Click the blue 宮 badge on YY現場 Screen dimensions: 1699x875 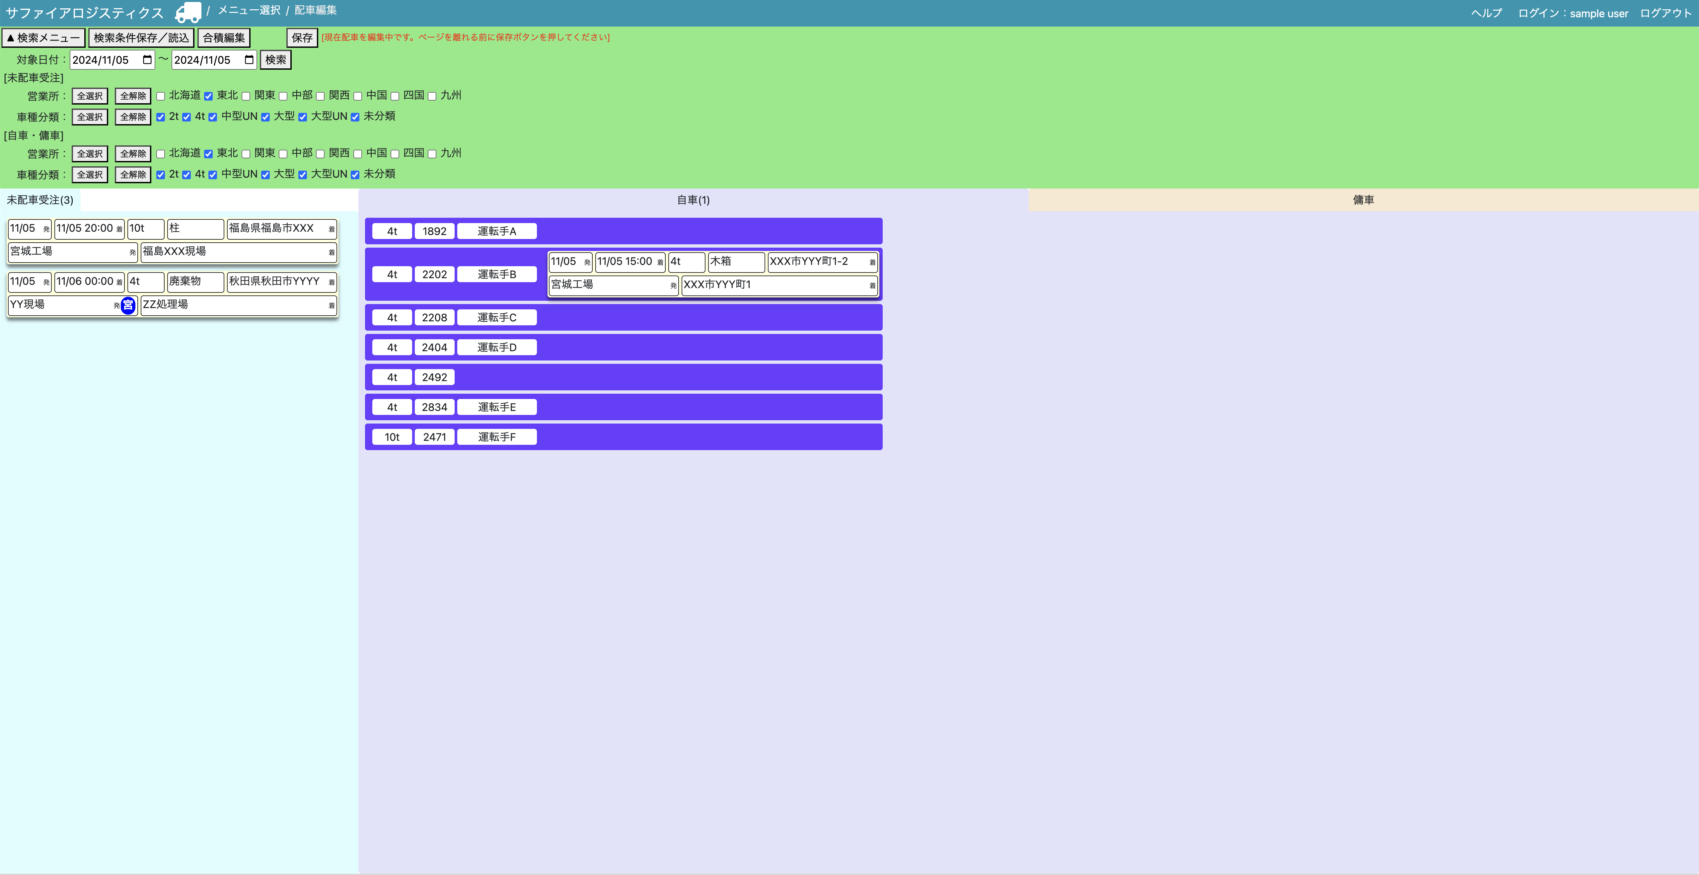pyautogui.click(x=128, y=305)
